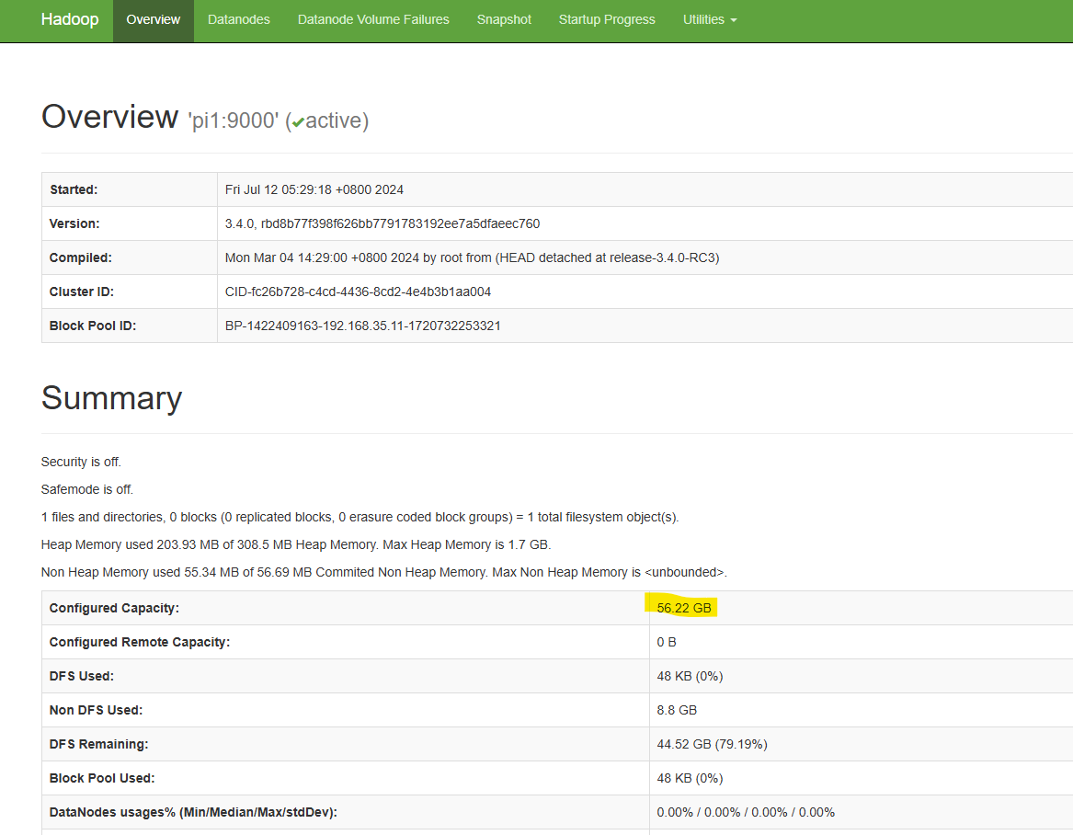Expand the Utilities dropdown menu
Viewport: 1073px width, 835px height.
point(710,20)
